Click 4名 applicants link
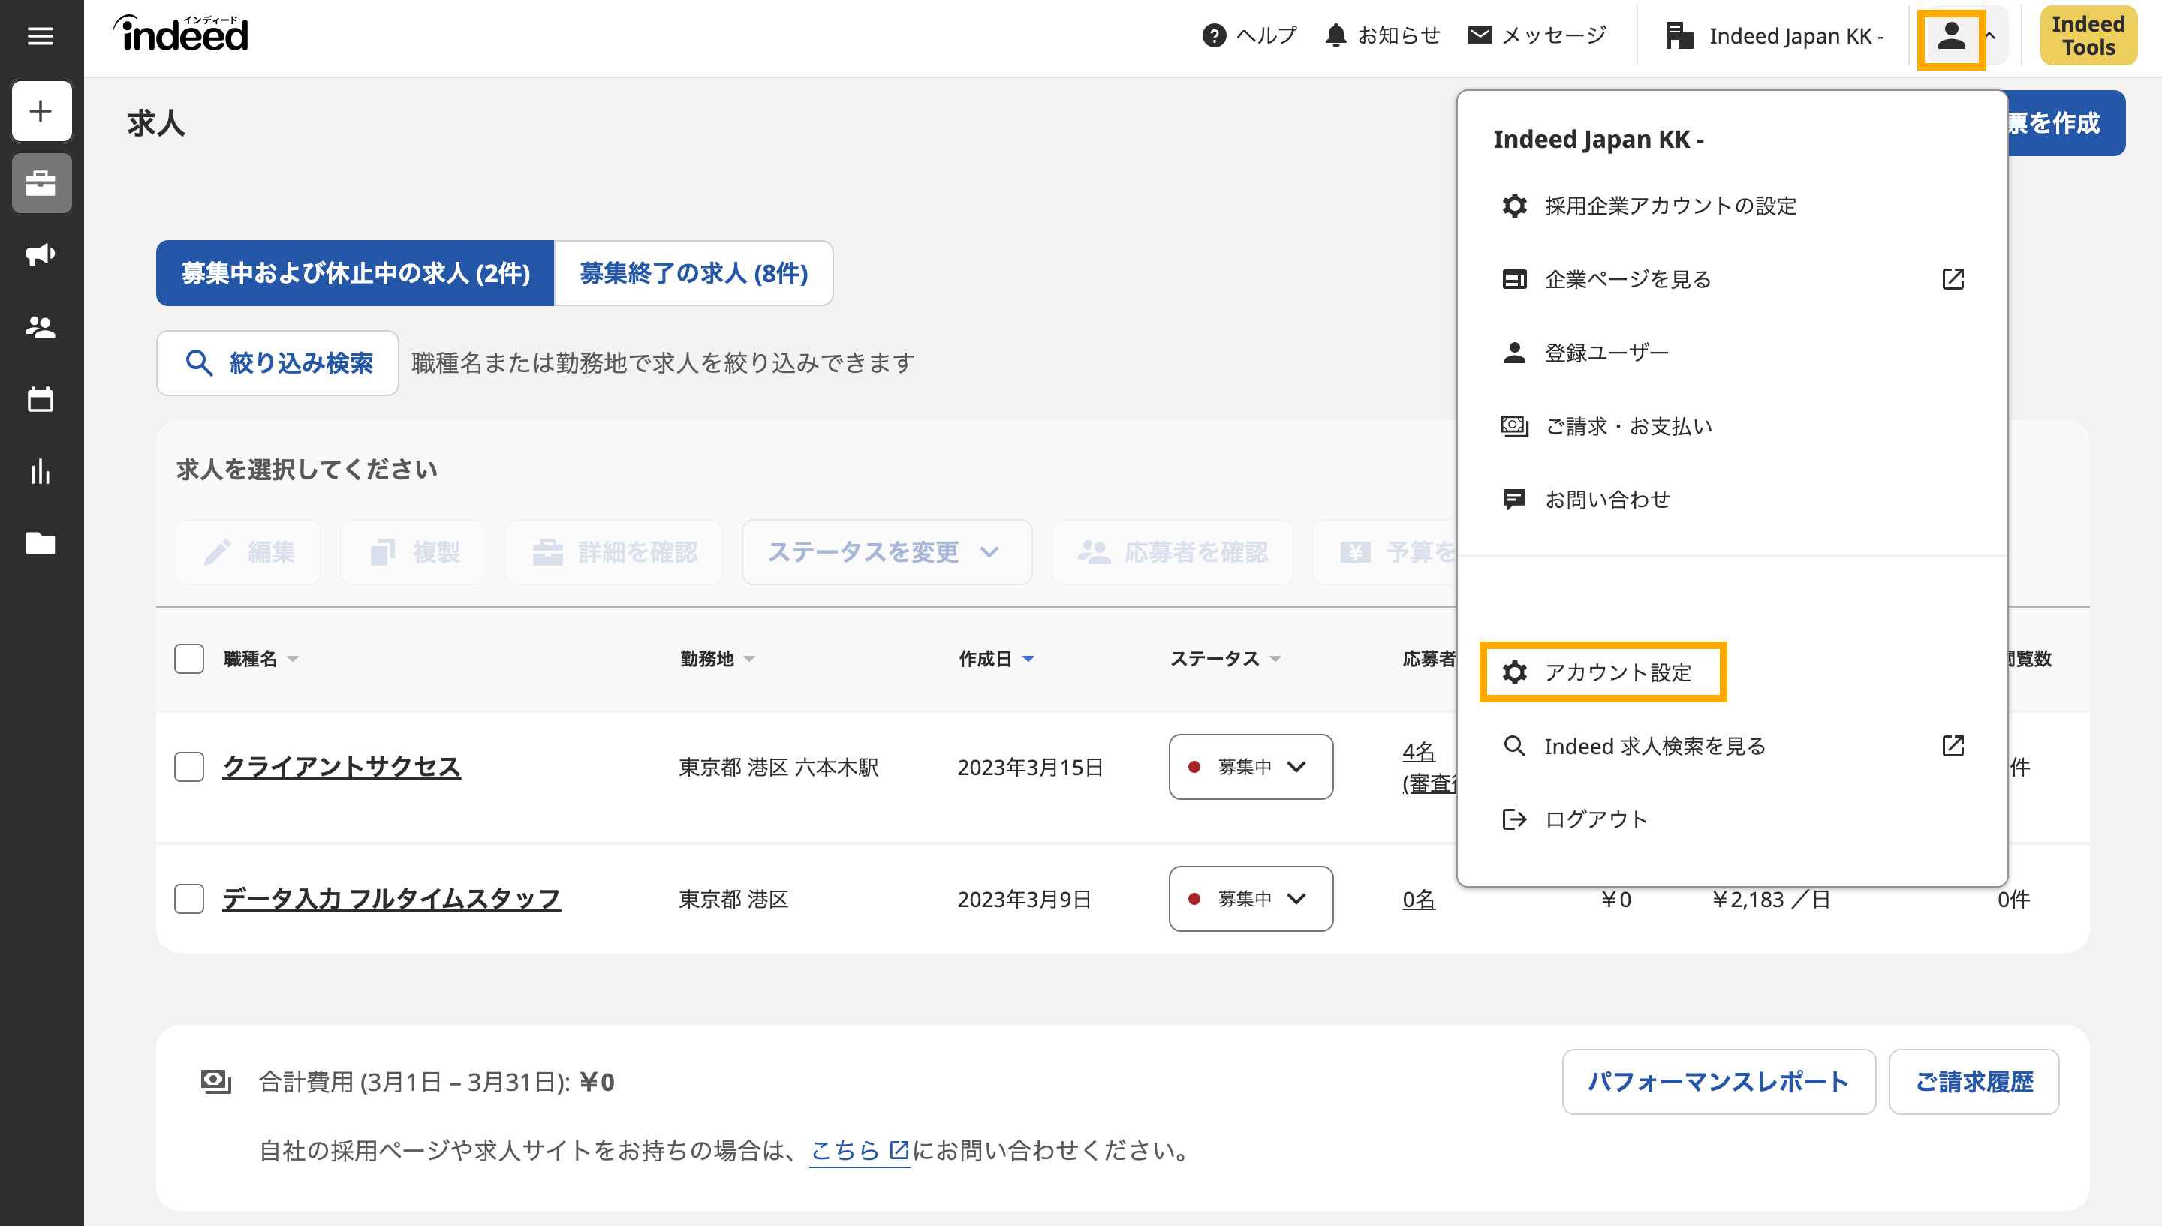 click(1418, 751)
